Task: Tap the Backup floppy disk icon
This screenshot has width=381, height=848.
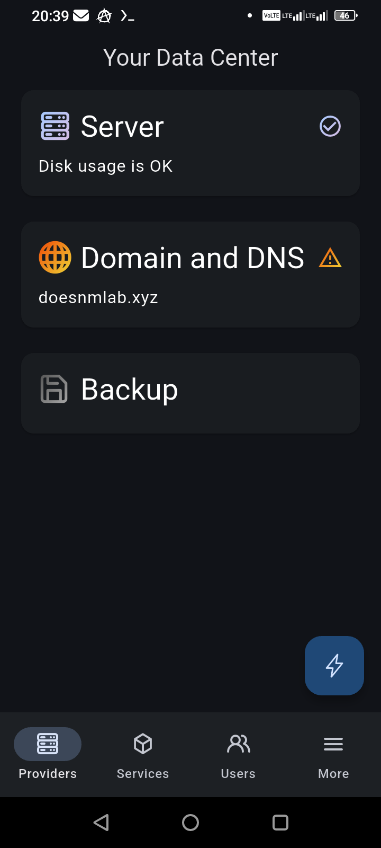Action: (55, 389)
